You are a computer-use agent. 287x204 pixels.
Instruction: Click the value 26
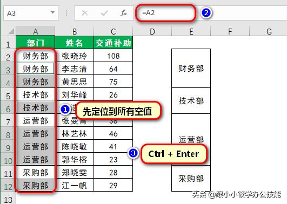[x=114, y=95]
